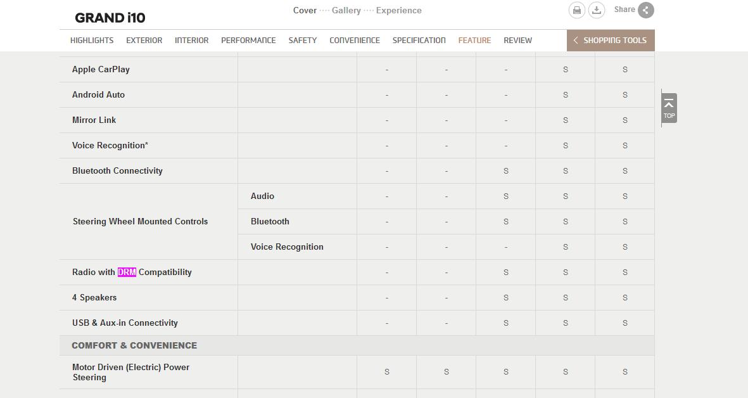Jump to top with the TOP button
The height and width of the screenshot is (398, 748).
pos(669,108)
